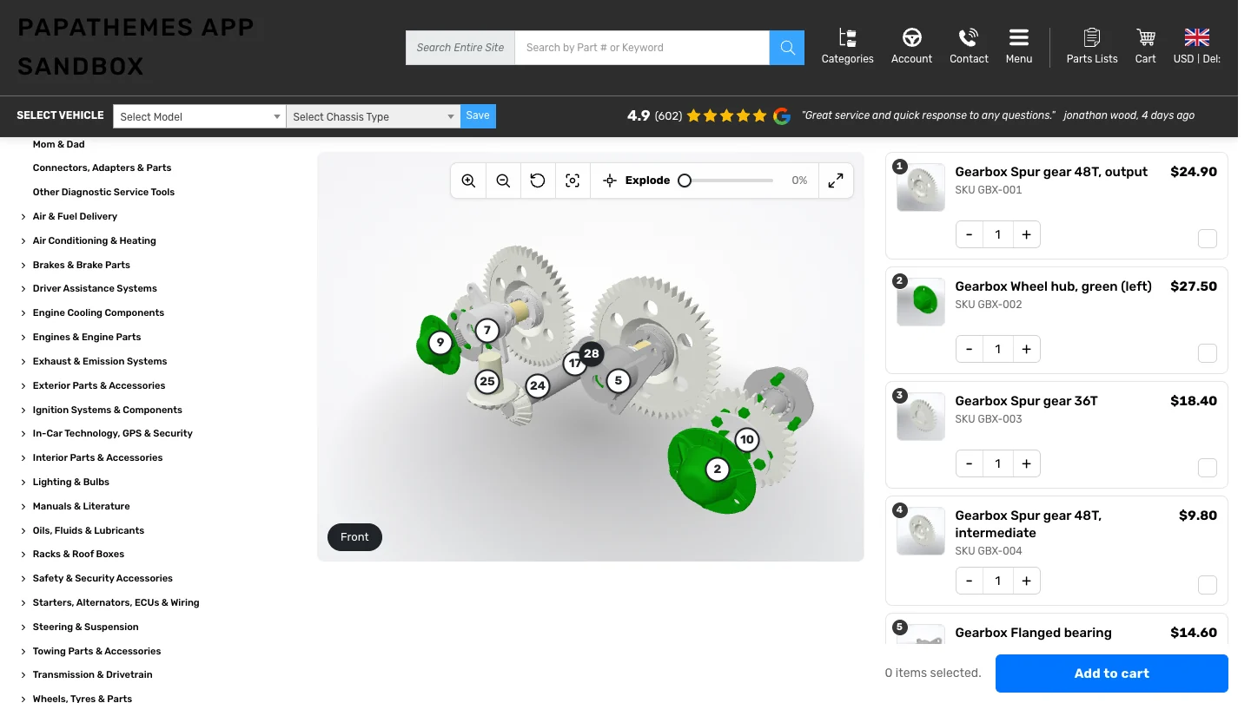The height and width of the screenshot is (703, 1251).
Task: Open the Transmission & Drivetrain category
Action: tap(92, 674)
